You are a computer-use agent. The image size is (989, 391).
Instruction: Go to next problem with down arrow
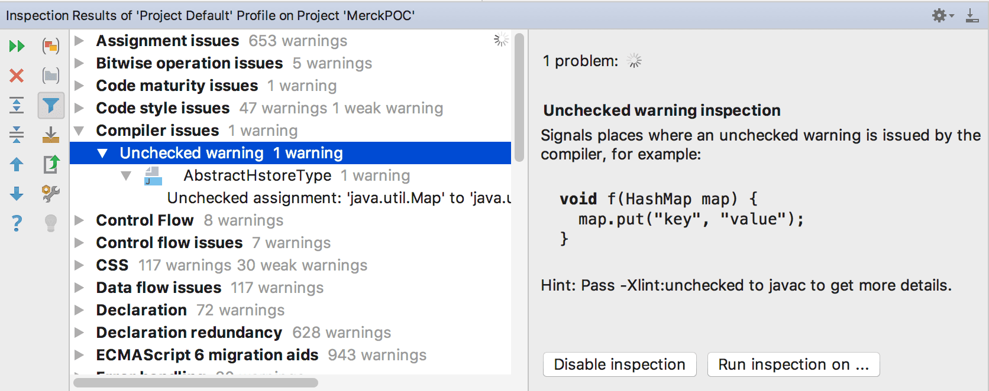point(17,194)
